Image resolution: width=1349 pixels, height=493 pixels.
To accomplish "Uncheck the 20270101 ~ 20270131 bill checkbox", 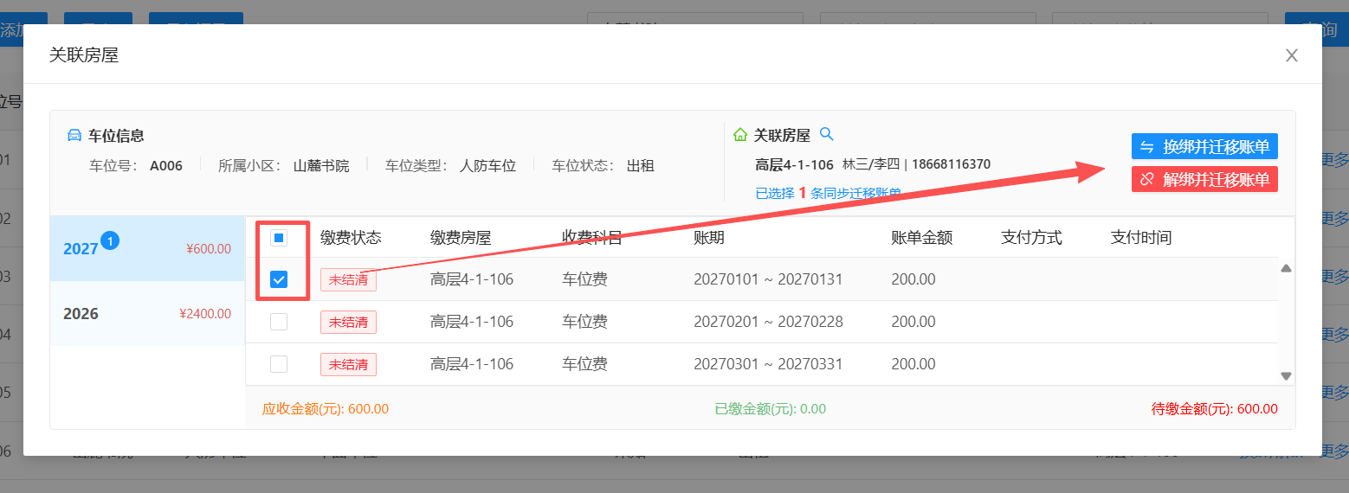I will point(279,279).
